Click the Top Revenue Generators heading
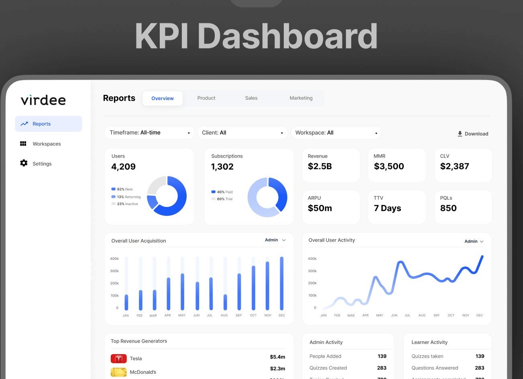The width and height of the screenshot is (523, 379). pyautogui.click(x=139, y=341)
